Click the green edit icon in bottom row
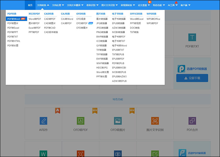 point(155,154)
